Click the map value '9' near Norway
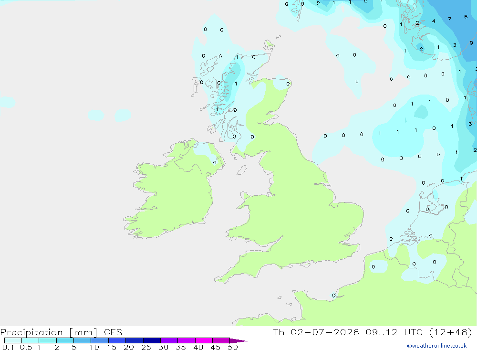The image size is (477, 350). point(471,43)
